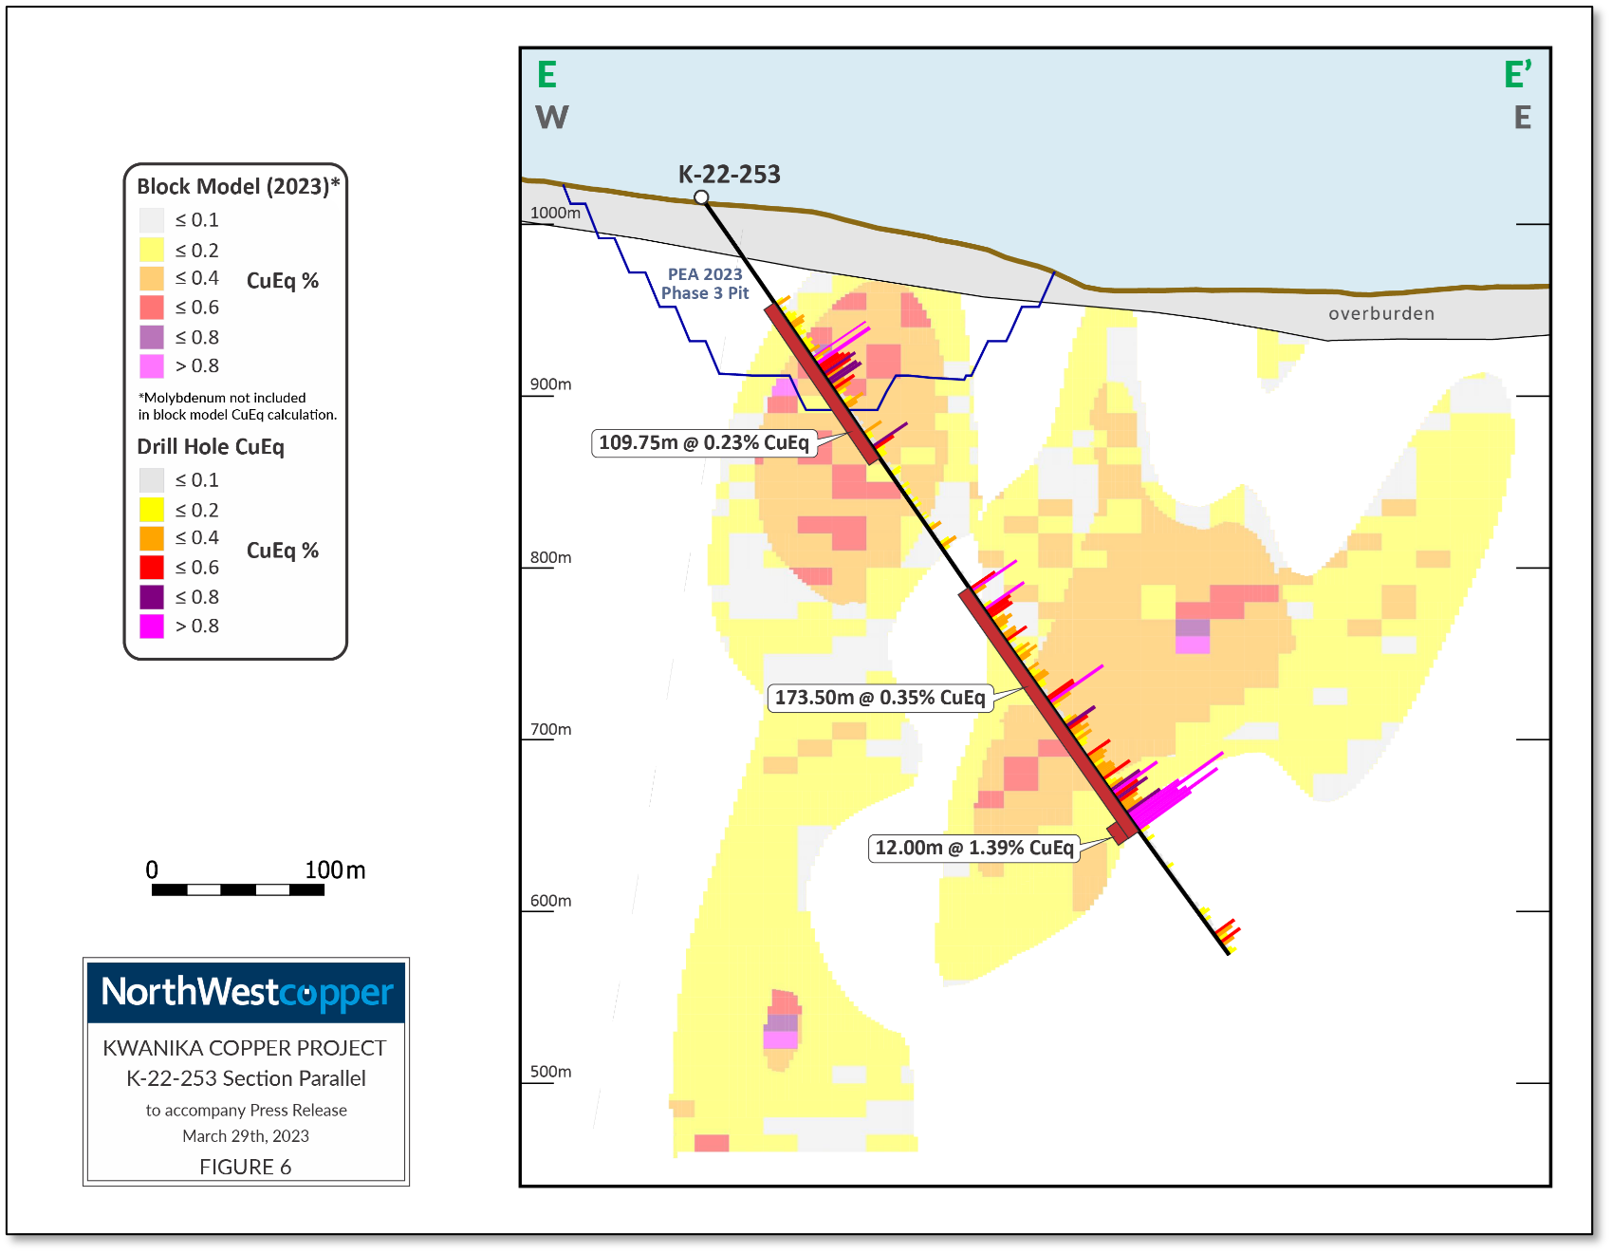Click the K-22-253 Section Parallel subtitle
The width and height of the screenshot is (1611, 1253).
pos(246,1078)
